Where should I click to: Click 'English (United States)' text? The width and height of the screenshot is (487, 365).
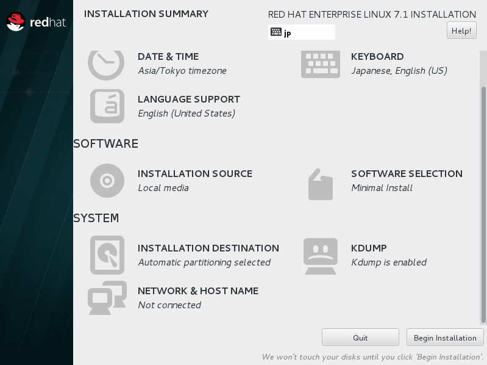tap(187, 114)
